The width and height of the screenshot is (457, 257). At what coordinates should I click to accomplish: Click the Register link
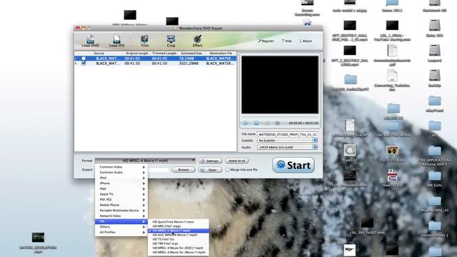tap(266, 41)
